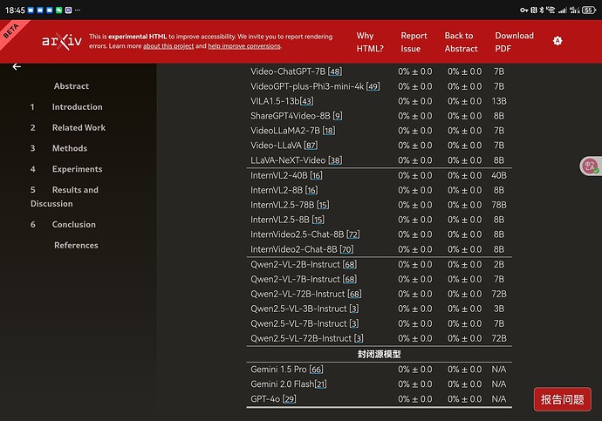Viewport: 602px width, 421px height.
Task: Open citation [21] for Gemini 2.0 Flash
Action: pos(320,384)
